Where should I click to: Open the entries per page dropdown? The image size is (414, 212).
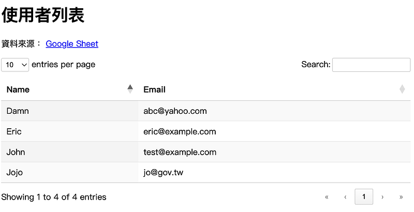[x=15, y=65]
